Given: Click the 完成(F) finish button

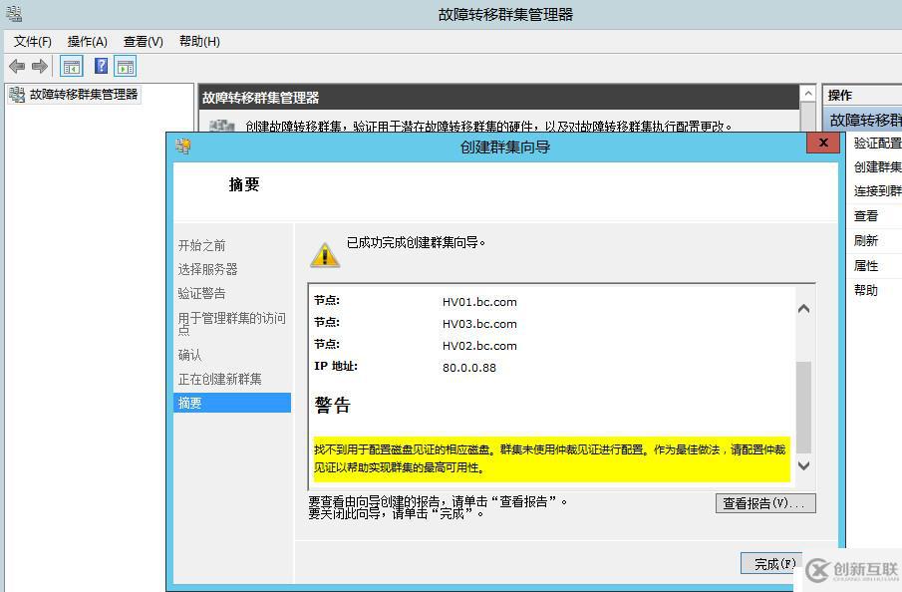Looking at the screenshot, I should tap(770, 564).
